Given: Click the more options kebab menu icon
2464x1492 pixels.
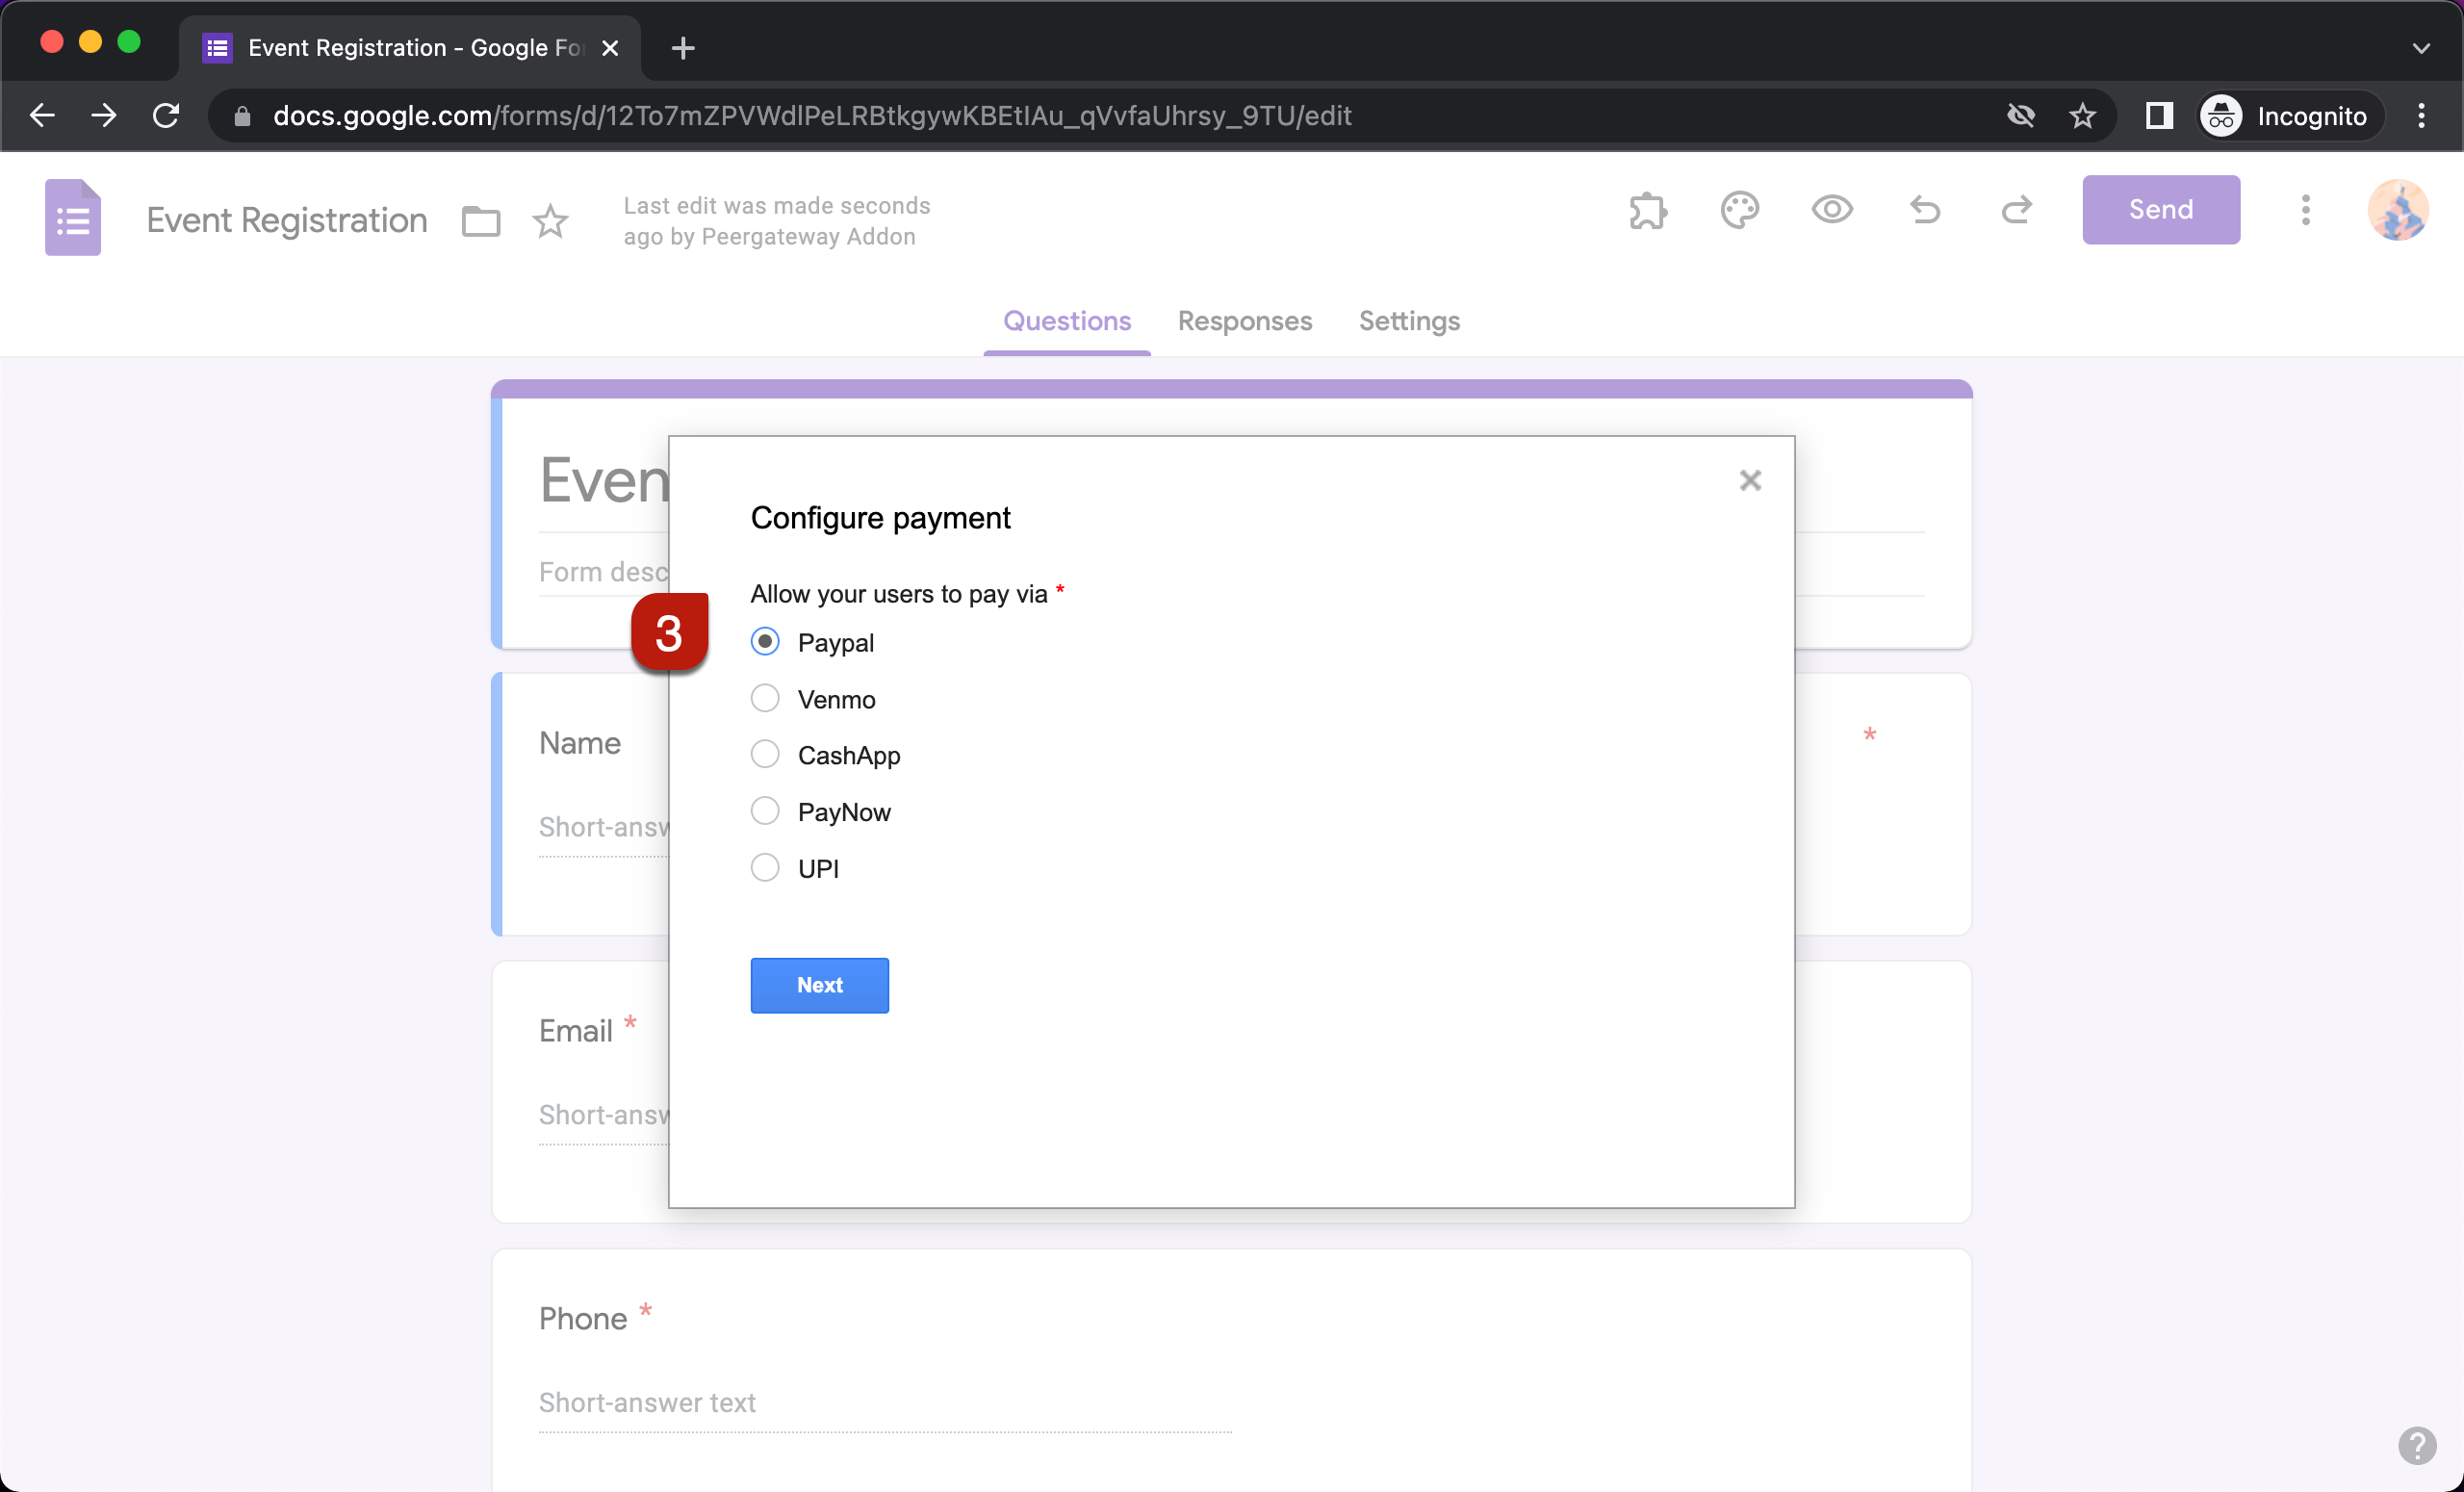Looking at the screenshot, I should (x=2305, y=210).
